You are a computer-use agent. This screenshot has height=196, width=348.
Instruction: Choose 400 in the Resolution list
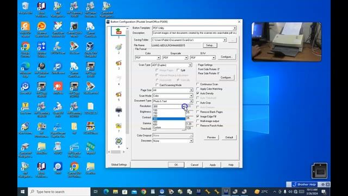point(169,122)
